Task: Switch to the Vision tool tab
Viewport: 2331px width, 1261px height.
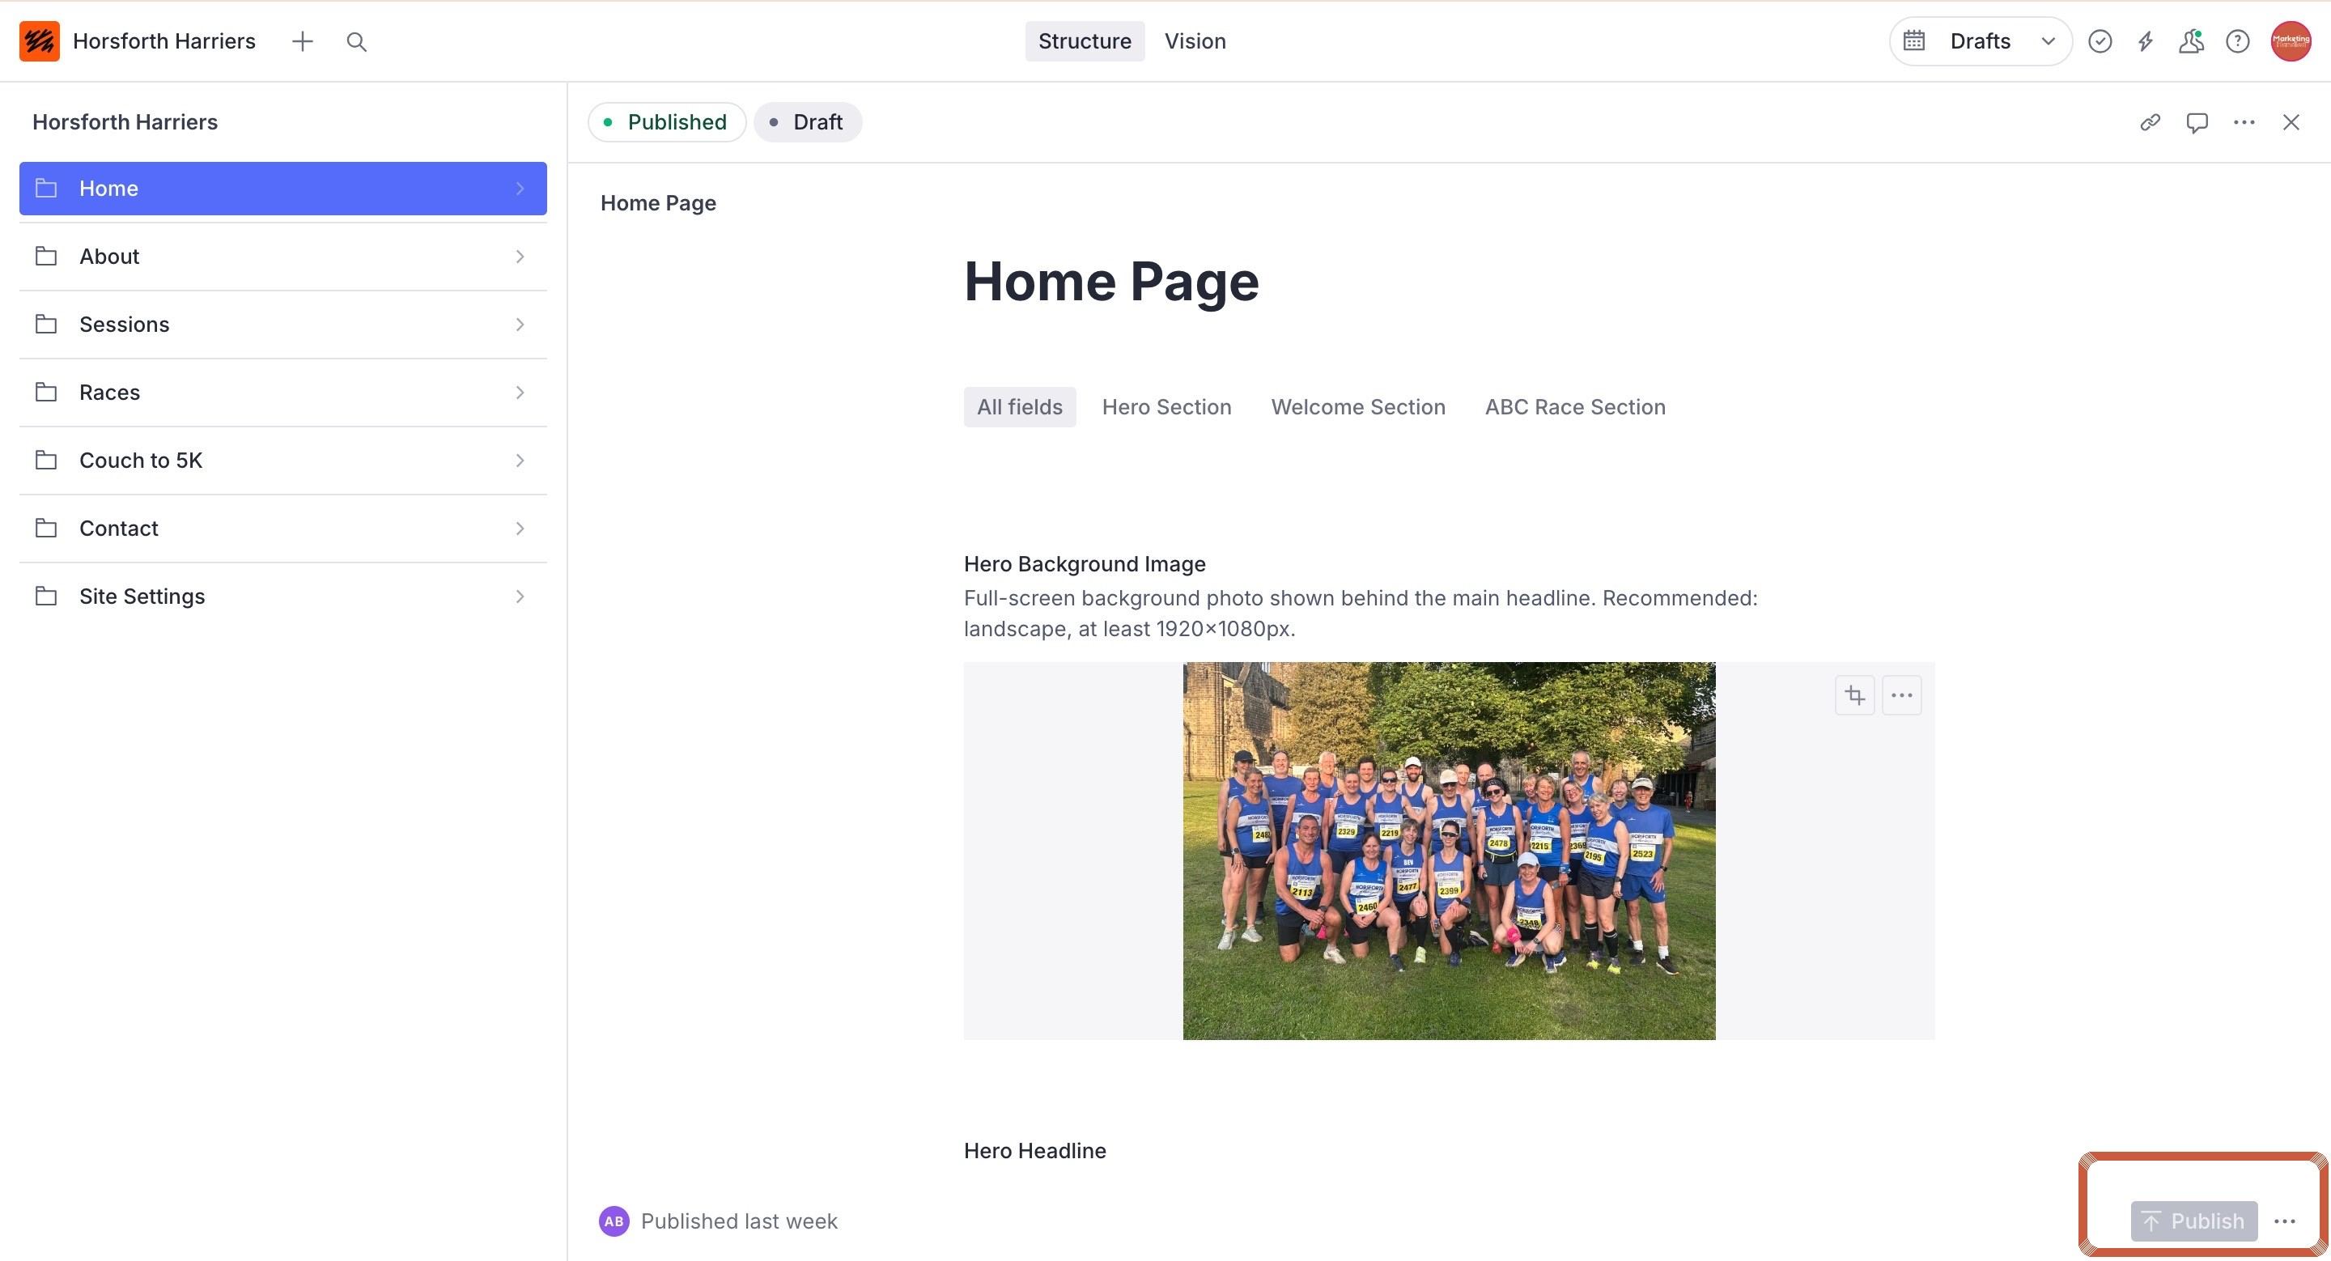Action: [1195, 41]
